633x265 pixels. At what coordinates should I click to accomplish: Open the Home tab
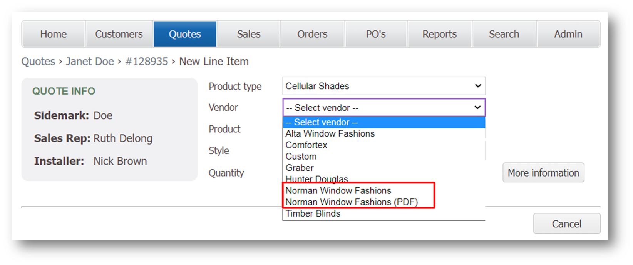(53, 34)
